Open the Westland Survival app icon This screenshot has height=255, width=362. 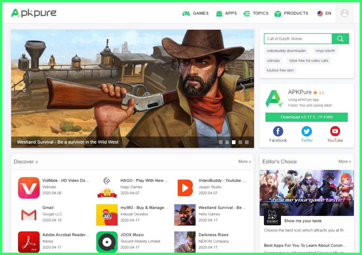185,215
